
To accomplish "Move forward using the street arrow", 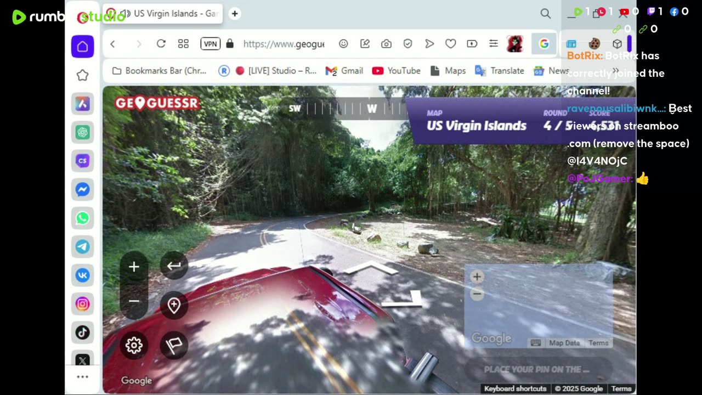I will point(371,268).
